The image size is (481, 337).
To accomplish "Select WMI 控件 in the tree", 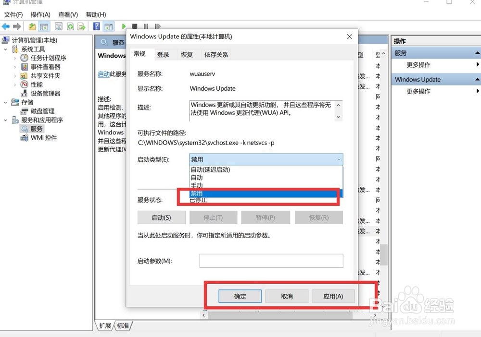I will point(44,138).
